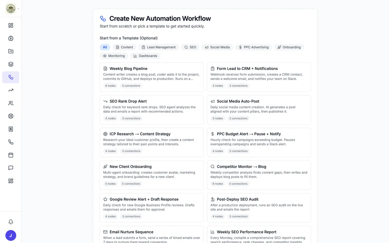Screen dimensions: 389x243
Task: Click the dollar icon on PPC Budget Alert card
Action: click(x=213, y=134)
